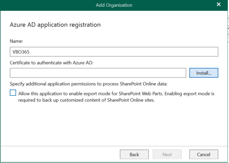The width and height of the screenshot is (229, 163).
Task: Click the right end of the Name box
Action: 215,52
